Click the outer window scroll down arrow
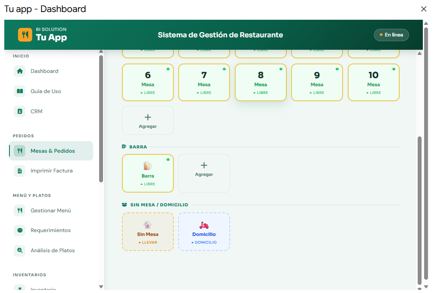This screenshot has width=434, height=293. tap(426, 287)
